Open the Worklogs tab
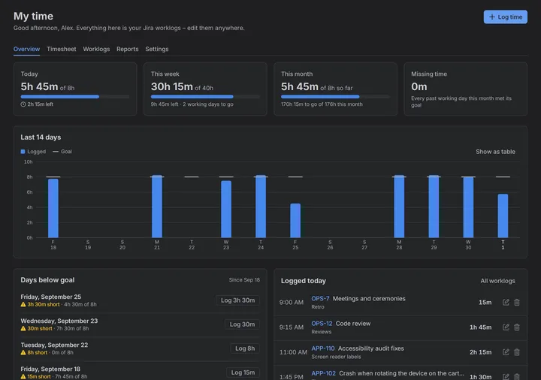 click(96, 49)
